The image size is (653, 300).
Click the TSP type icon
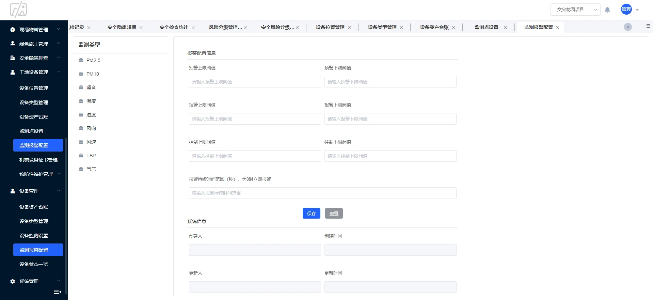tap(81, 156)
